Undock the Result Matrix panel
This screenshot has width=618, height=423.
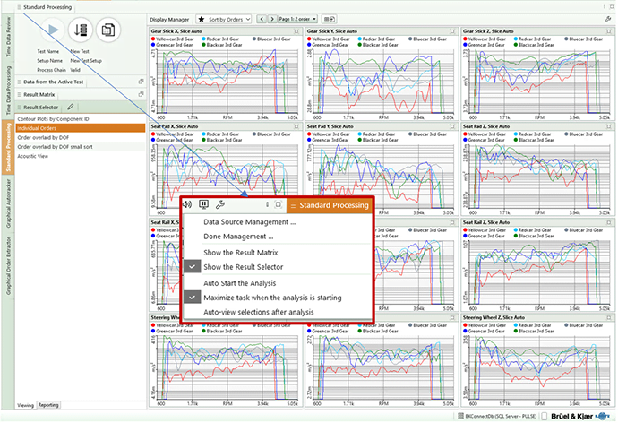141,94
